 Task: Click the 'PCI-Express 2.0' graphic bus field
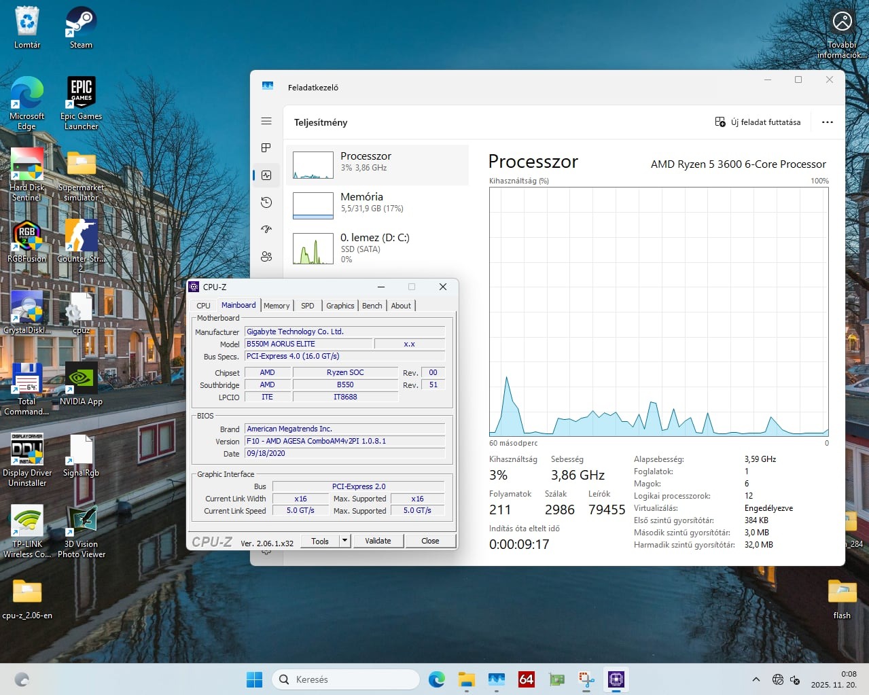tap(359, 486)
